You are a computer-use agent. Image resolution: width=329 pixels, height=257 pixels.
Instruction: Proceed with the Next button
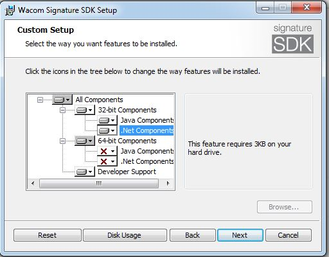tap(240, 235)
